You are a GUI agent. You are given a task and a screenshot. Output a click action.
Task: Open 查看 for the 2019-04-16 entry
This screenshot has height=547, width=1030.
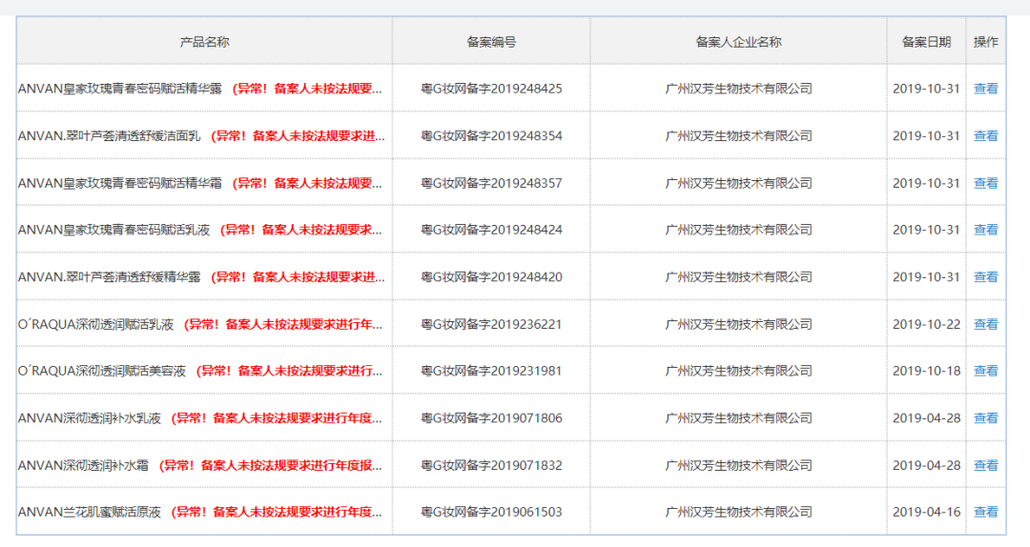[985, 512]
